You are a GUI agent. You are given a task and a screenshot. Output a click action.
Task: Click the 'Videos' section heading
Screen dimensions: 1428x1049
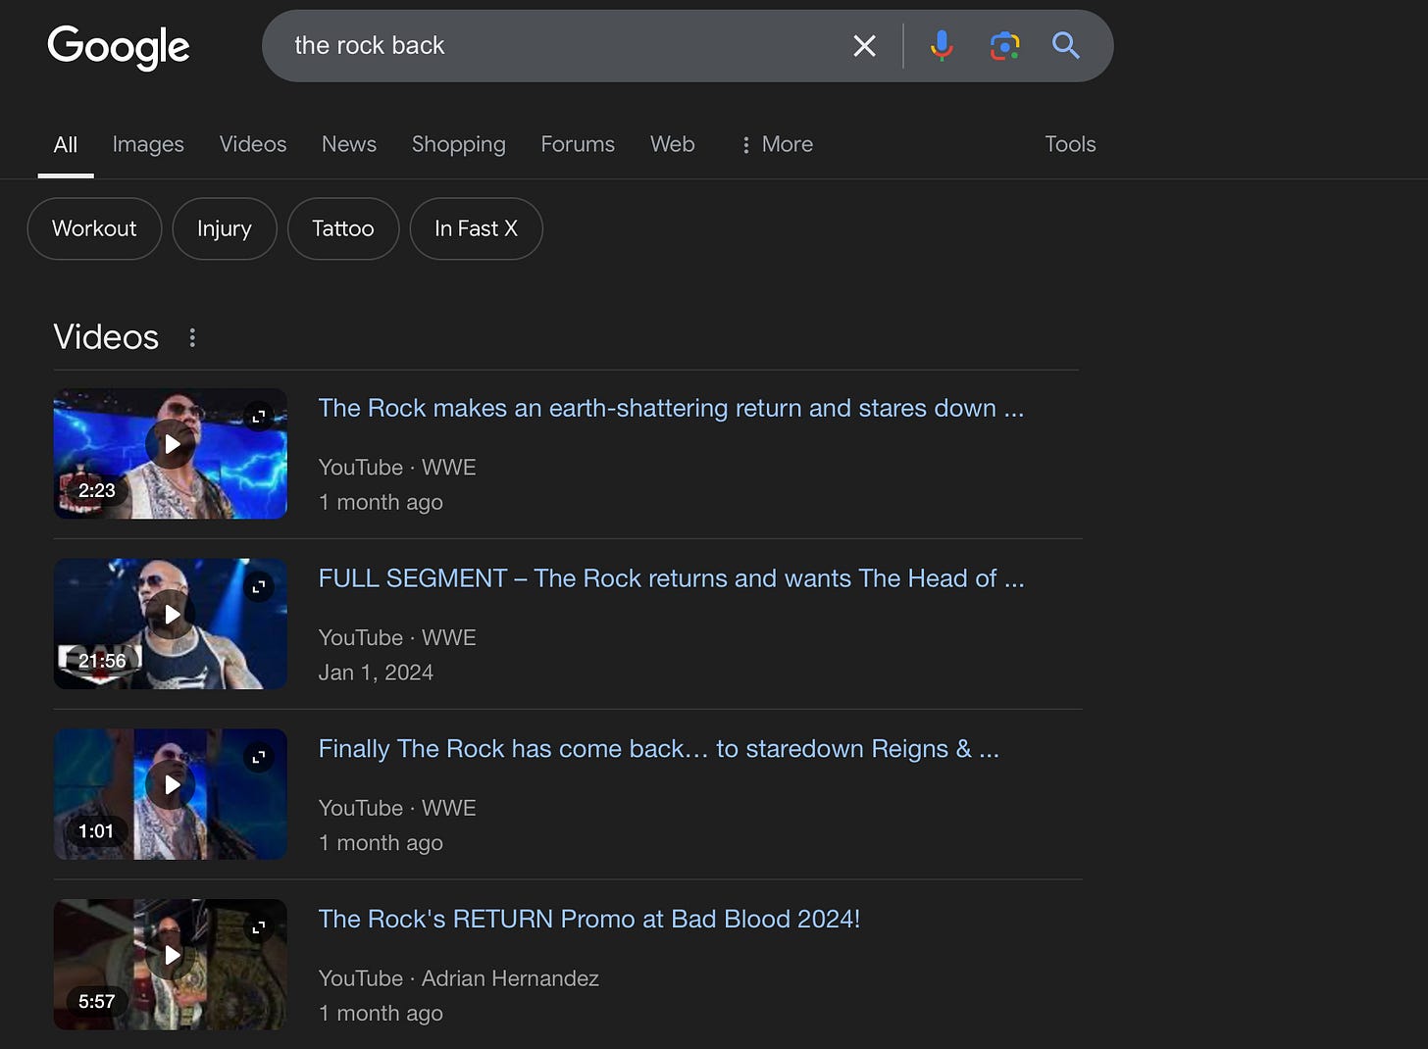pos(106,337)
